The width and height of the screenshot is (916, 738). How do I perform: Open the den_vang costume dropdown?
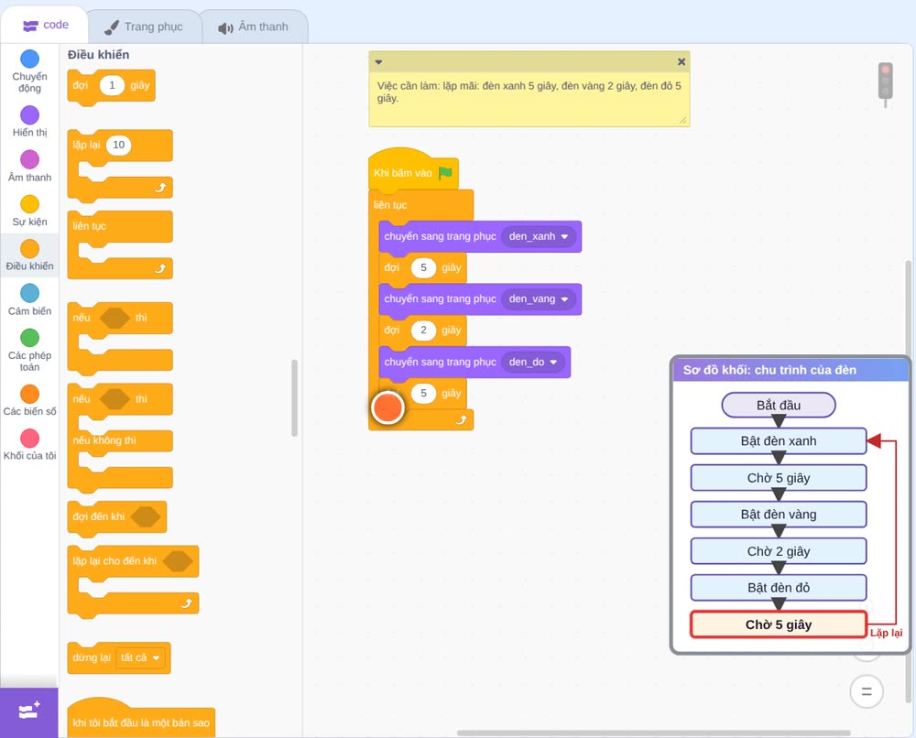point(540,298)
